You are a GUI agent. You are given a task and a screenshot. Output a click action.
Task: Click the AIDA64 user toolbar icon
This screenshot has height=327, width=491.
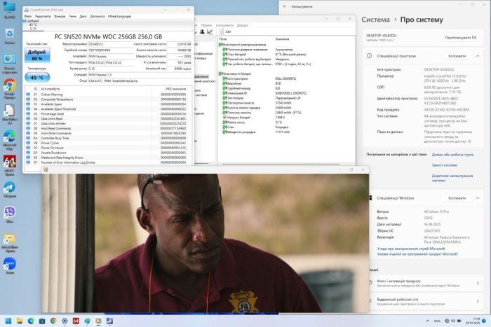point(202,32)
